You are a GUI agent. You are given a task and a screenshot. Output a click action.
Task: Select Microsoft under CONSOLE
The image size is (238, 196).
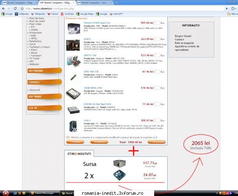[35, 90]
